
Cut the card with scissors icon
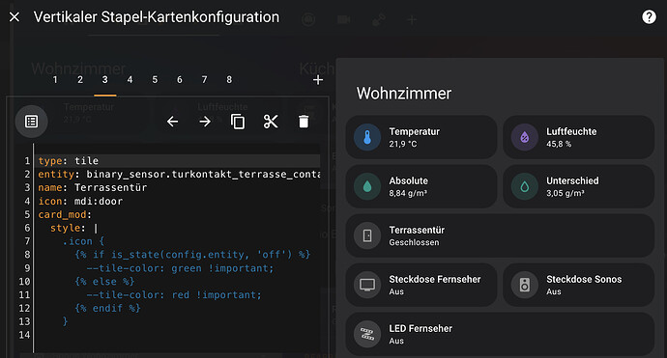(x=271, y=122)
